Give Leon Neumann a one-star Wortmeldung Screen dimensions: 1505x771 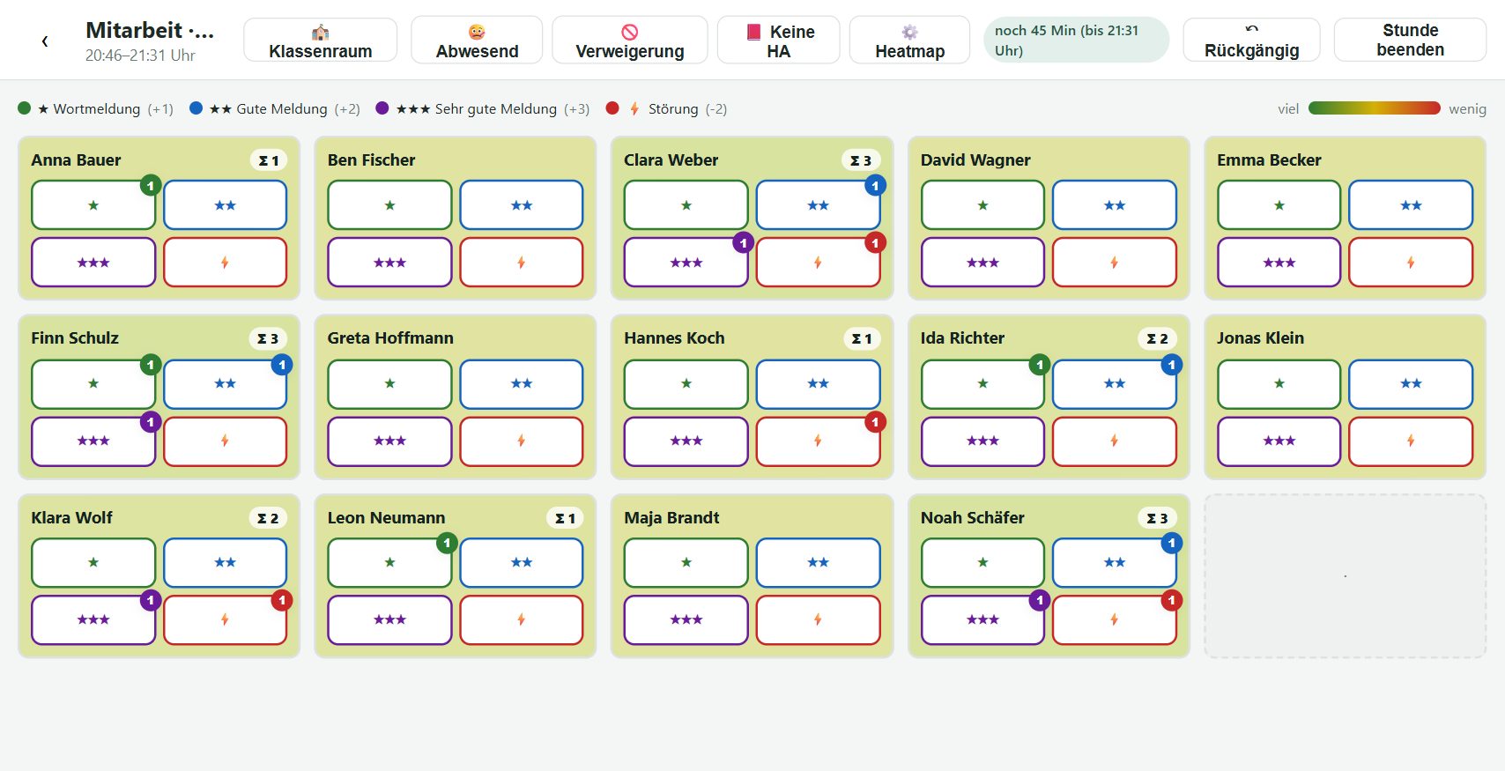(389, 562)
